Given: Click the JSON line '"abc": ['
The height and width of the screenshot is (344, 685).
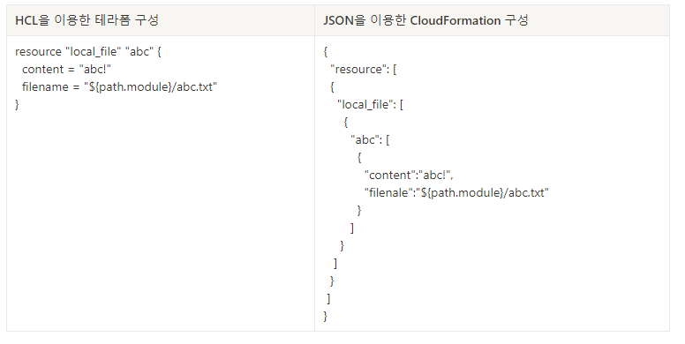Looking at the screenshot, I should [x=370, y=140].
